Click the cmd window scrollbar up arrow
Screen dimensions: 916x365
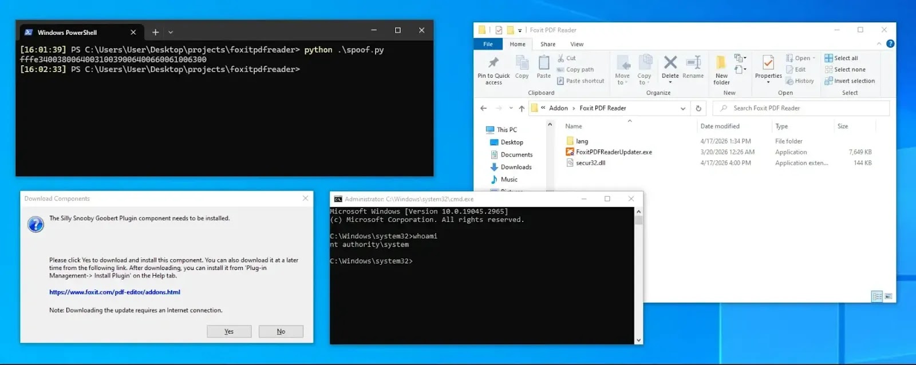coord(638,212)
